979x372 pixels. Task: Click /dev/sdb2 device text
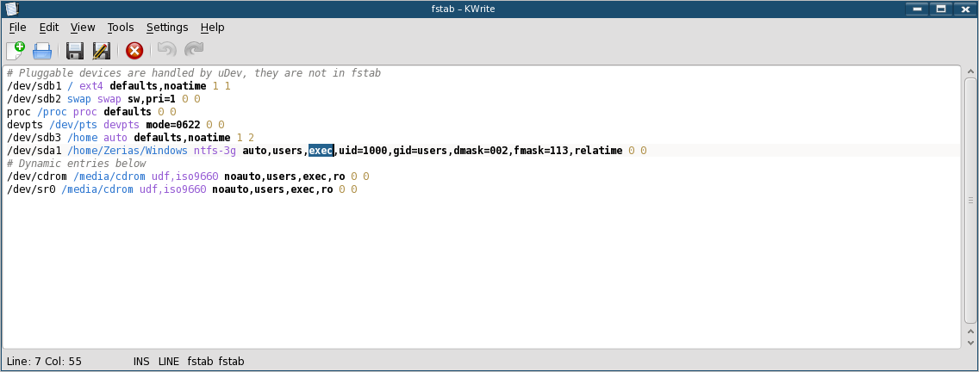[34, 99]
